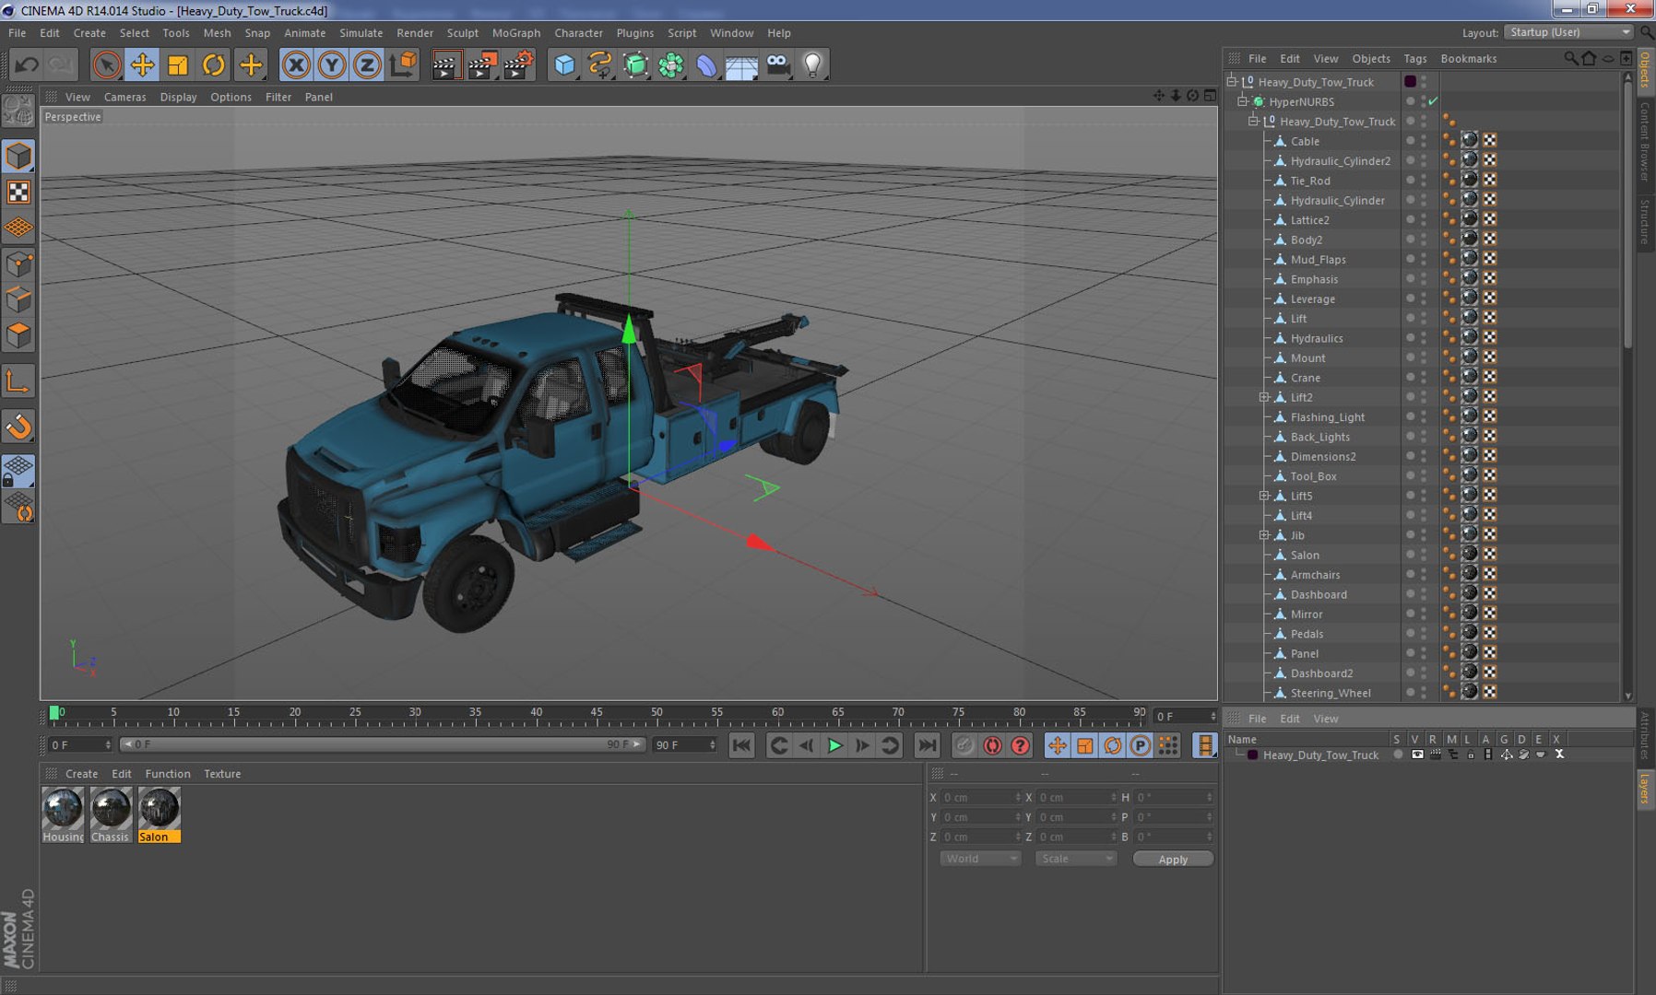The width and height of the screenshot is (1656, 995).
Task: Enable the Texture mode checkerboard icon
Action: [x=18, y=192]
